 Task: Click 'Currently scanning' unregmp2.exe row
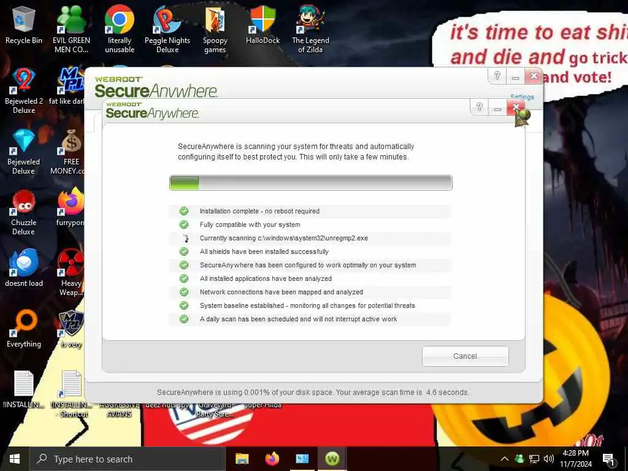coord(310,238)
